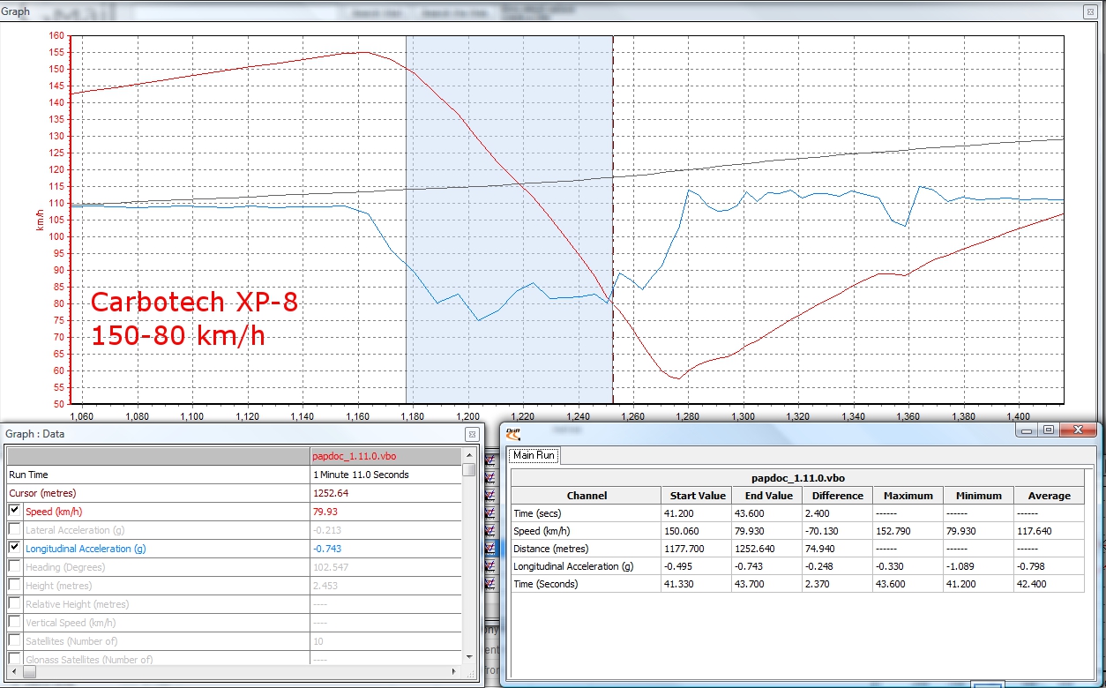Click the data panel's vertical scroll down arrow

coord(469,657)
